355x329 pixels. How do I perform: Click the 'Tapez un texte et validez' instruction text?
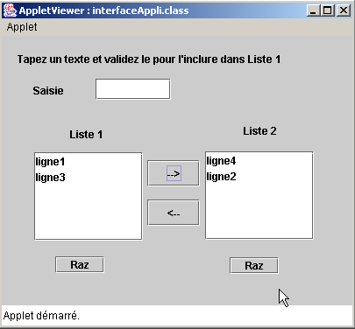tap(149, 59)
